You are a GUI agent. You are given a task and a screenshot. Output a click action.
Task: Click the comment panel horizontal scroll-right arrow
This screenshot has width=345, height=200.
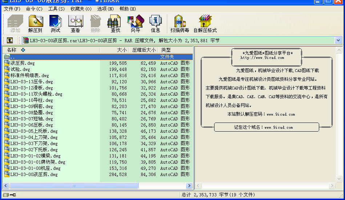[332, 186]
